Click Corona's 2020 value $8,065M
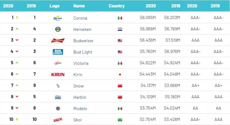The height and width of the screenshot is (125, 230). coord(148,18)
